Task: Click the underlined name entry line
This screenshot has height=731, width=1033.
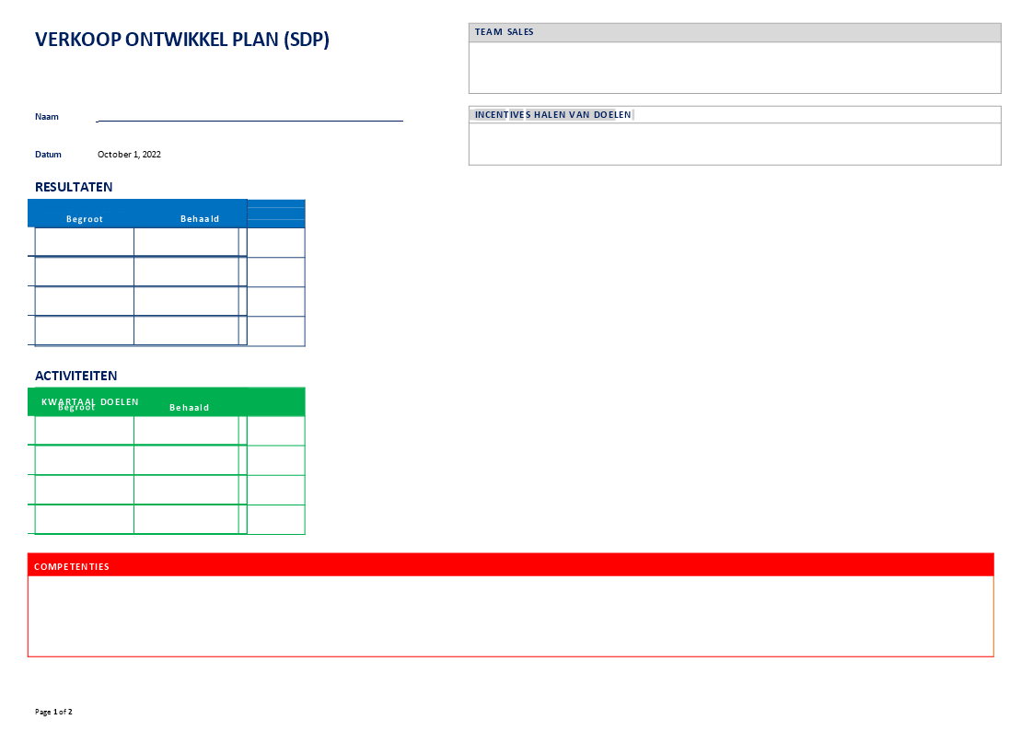Action: pyautogui.click(x=249, y=118)
